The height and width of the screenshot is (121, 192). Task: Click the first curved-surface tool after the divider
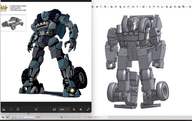click(116, 7)
